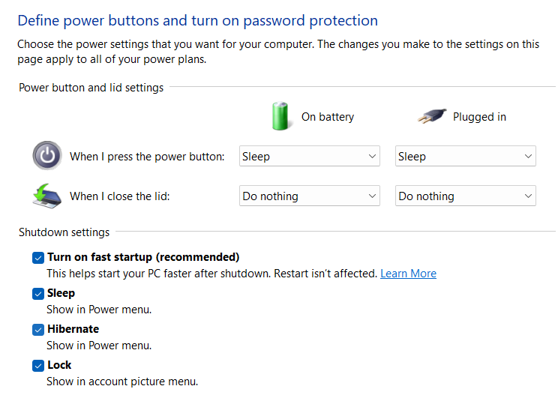
Task: Click the green battery icon
Action: tap(281, 116)
